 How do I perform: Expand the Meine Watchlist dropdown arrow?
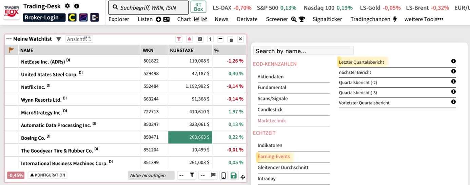(x=59, y=39)
